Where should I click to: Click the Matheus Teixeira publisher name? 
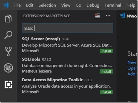click(x=37, y=71)
